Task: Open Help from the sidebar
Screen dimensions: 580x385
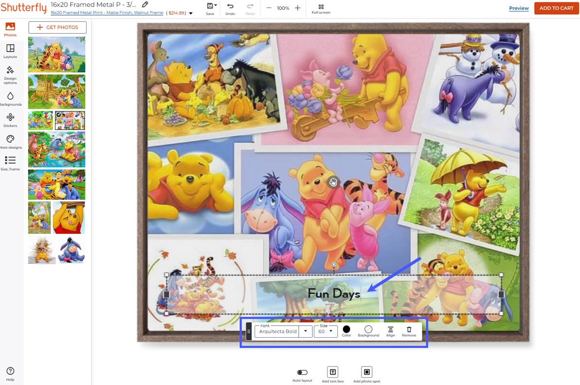Action: coord(10,373)
